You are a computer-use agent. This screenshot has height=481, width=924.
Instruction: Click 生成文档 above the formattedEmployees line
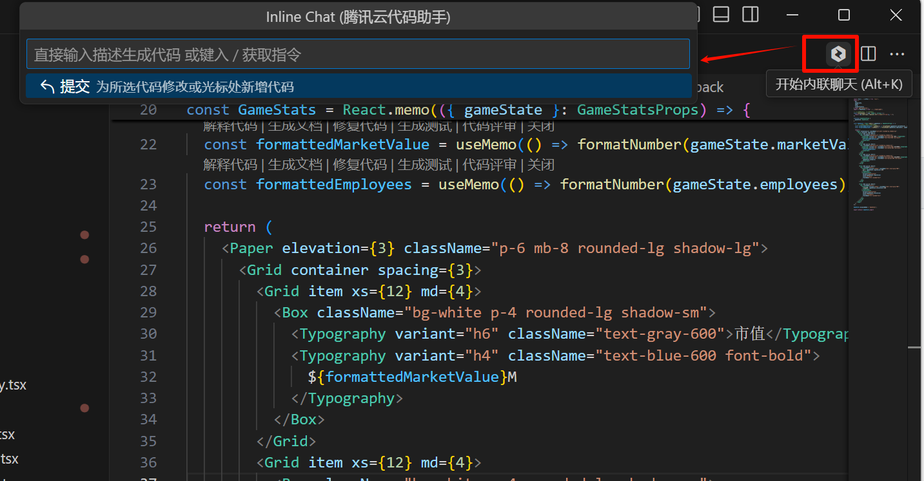[295, 165]
